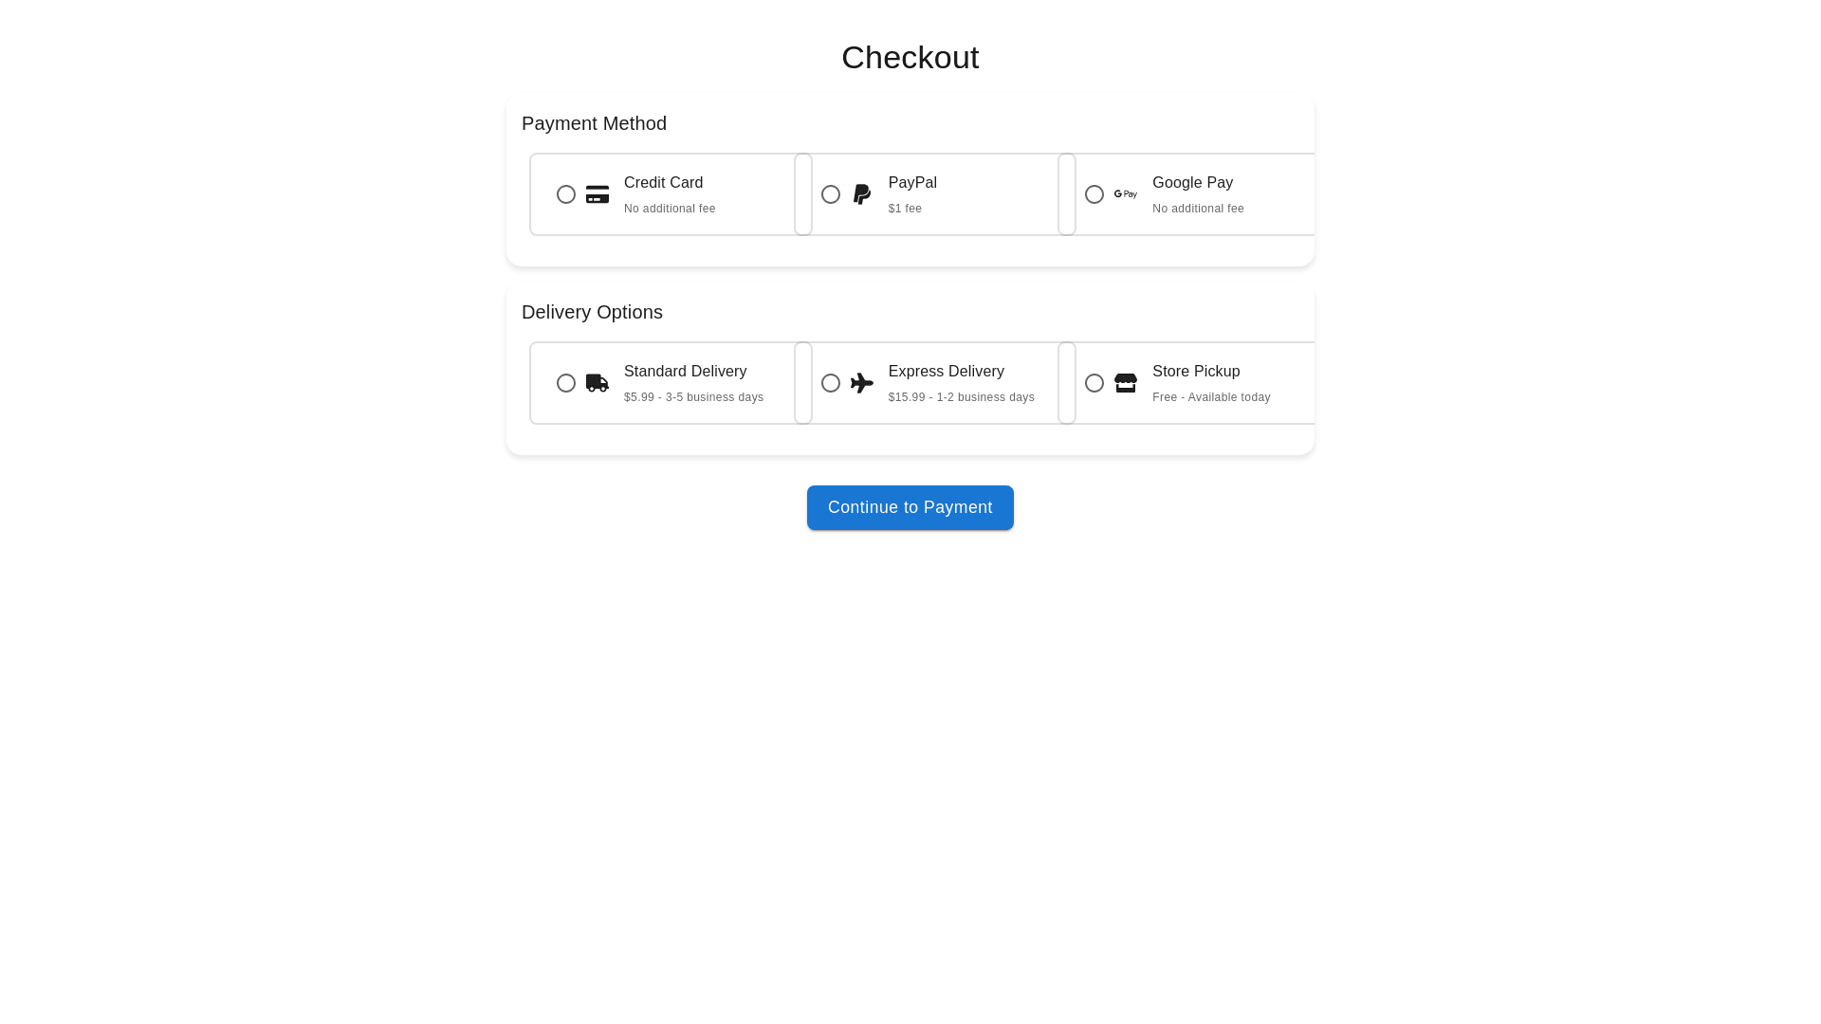The height and width of the screenshot is (1024, 1821).
Task: Click the credit card icon
Action: point(597,194)
